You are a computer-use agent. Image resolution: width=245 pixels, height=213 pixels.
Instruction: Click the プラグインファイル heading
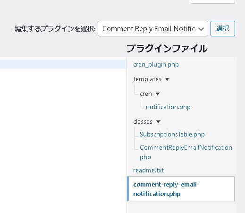167,49
